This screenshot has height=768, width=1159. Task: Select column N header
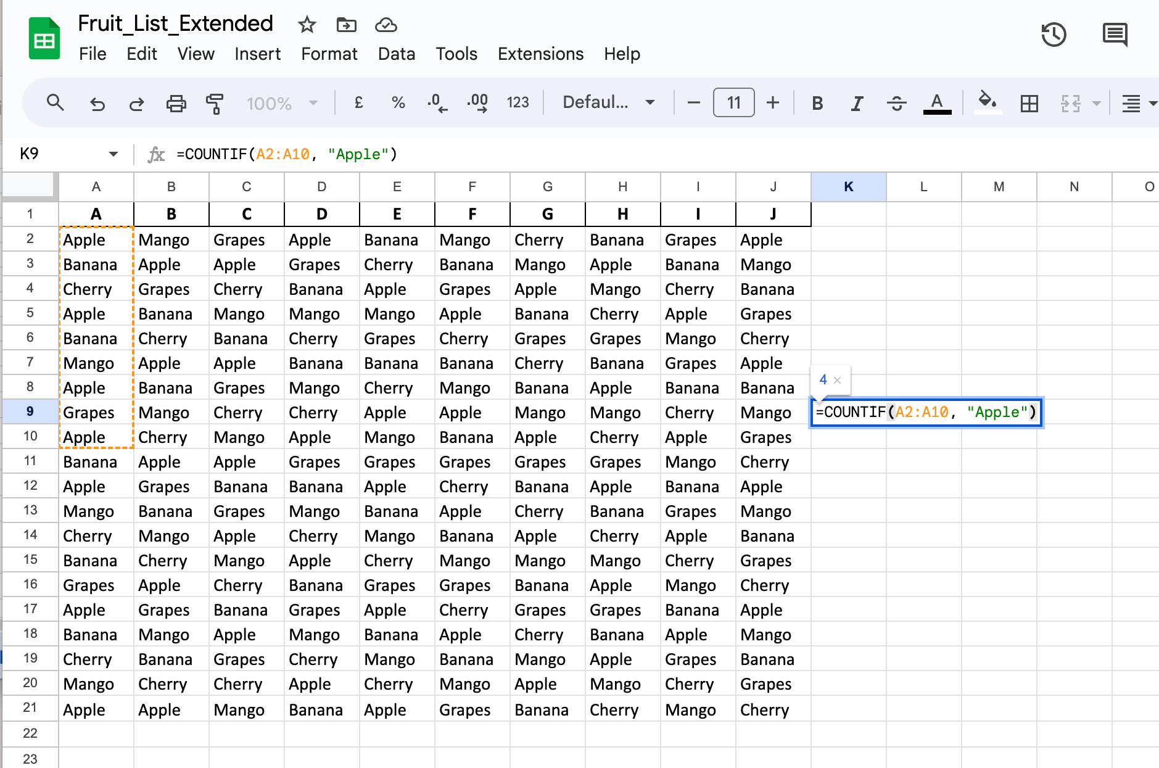(1074, 187)
